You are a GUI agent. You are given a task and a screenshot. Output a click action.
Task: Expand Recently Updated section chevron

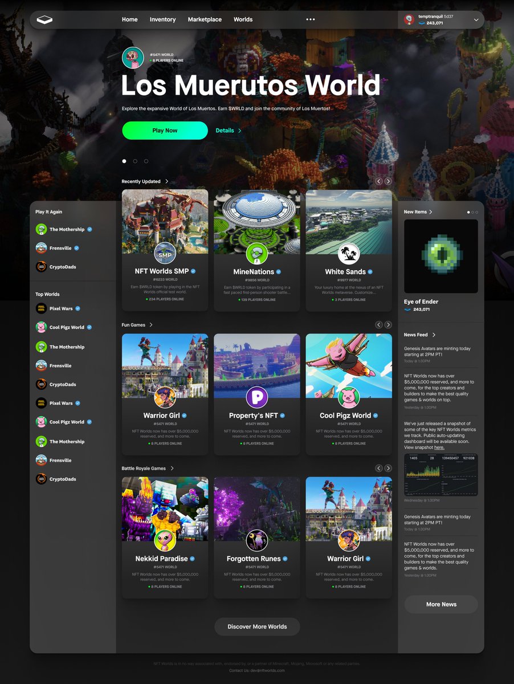coord(166,181)
